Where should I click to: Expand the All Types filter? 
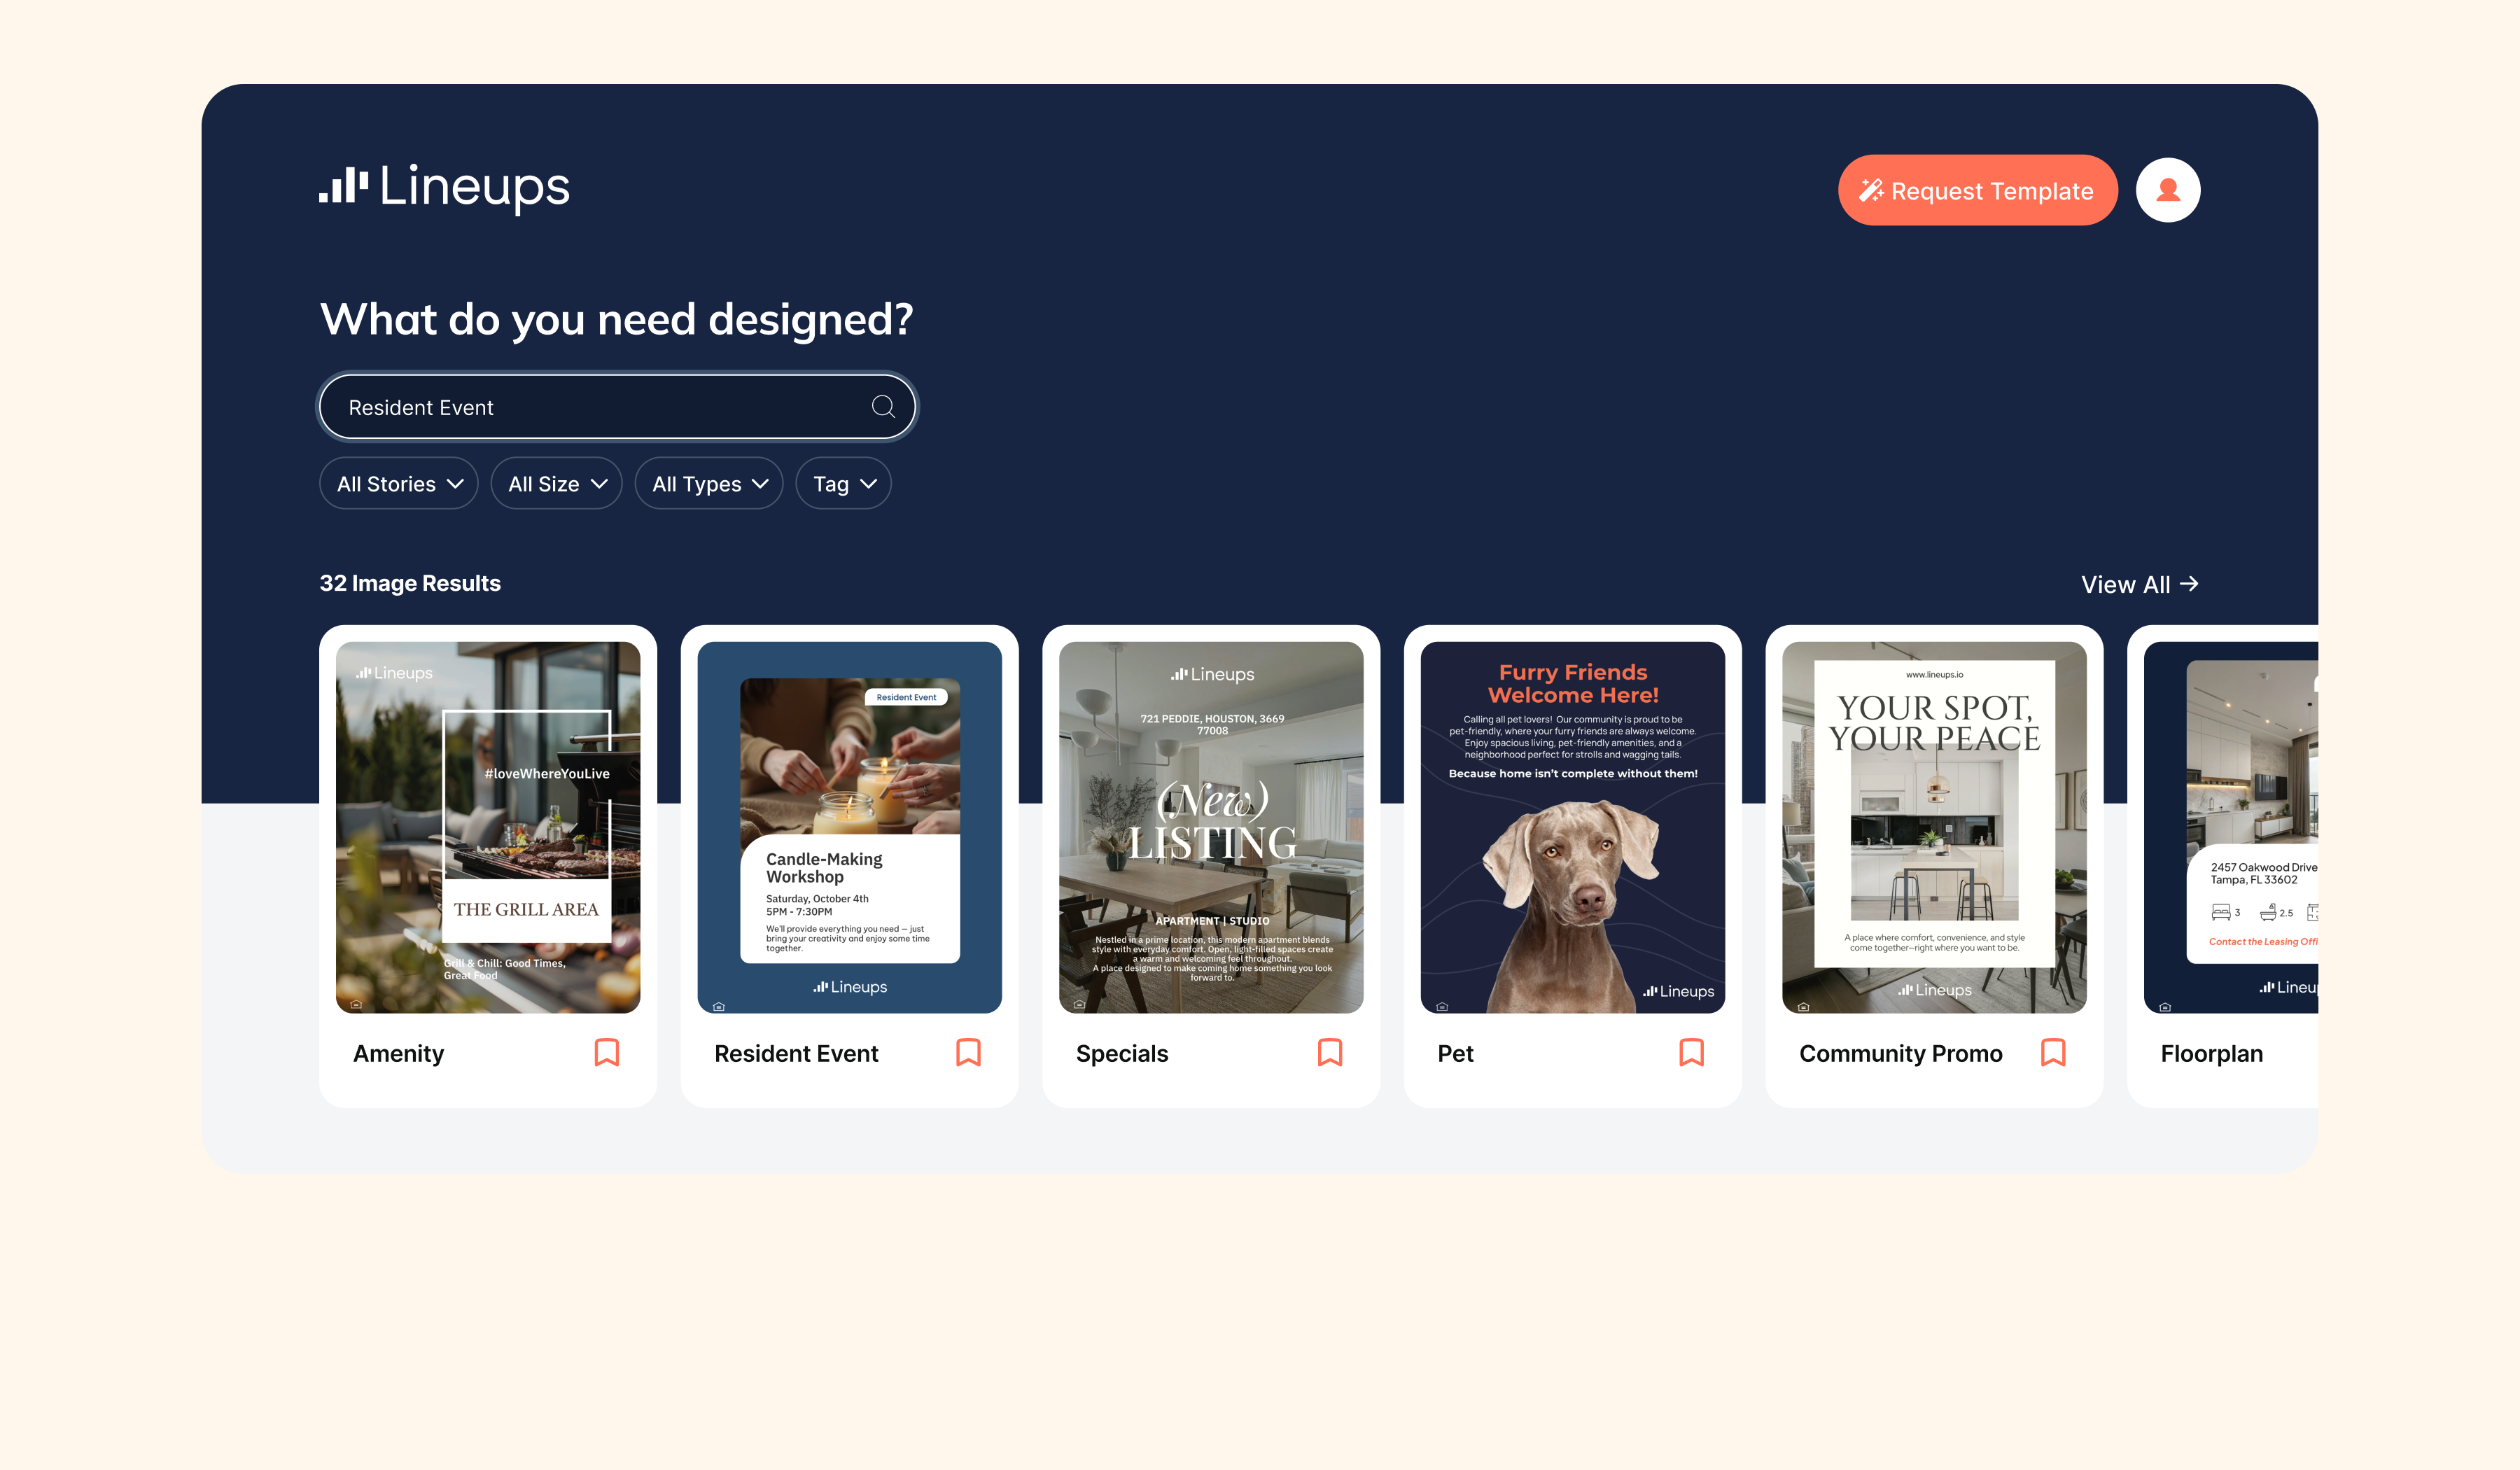click(708, 484)
